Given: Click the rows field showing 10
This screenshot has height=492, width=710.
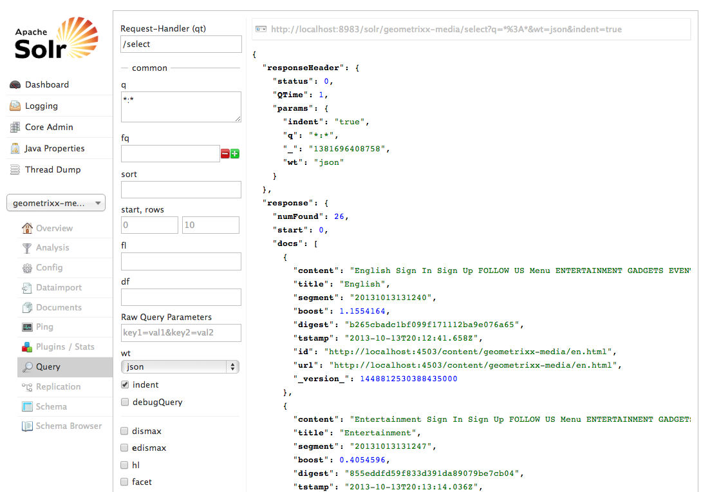Looking at the screenshot, I should pos(210,225).
